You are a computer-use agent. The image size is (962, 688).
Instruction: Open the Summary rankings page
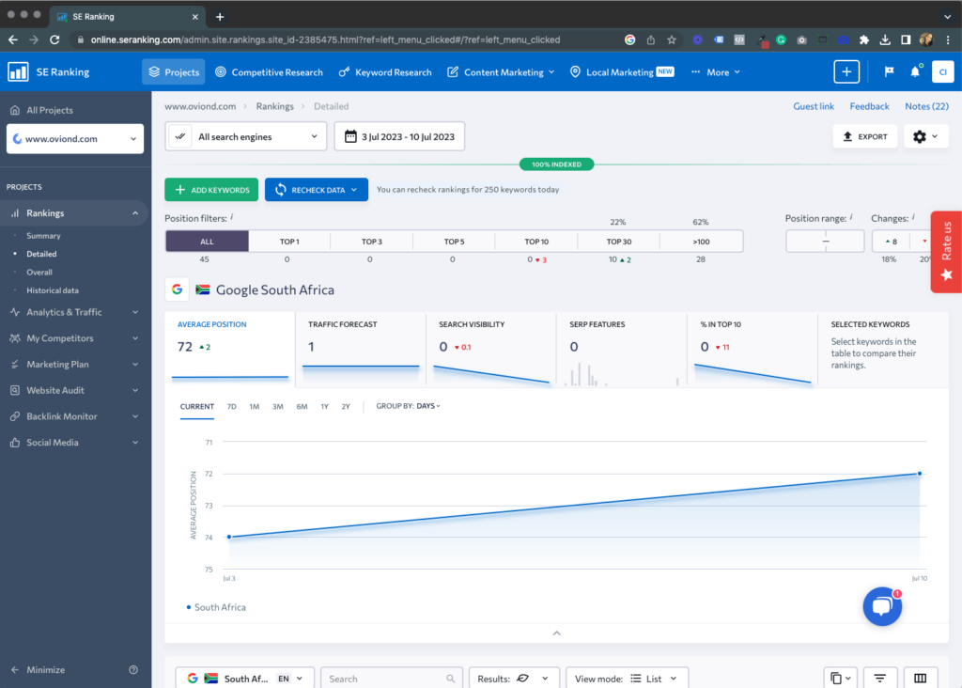pyautogui.click(x=43, y=236)
